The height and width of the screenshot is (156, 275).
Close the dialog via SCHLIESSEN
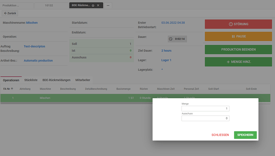pos(220,135)
